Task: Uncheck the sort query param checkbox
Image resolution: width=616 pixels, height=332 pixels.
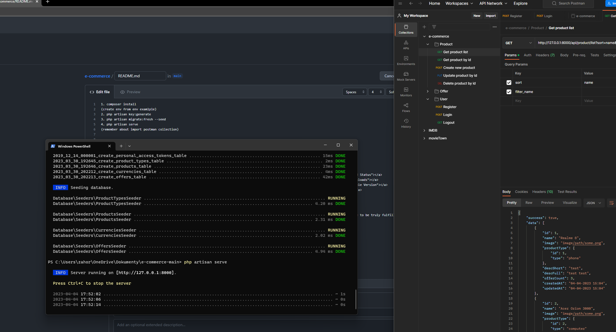Action: click(509, 83)
